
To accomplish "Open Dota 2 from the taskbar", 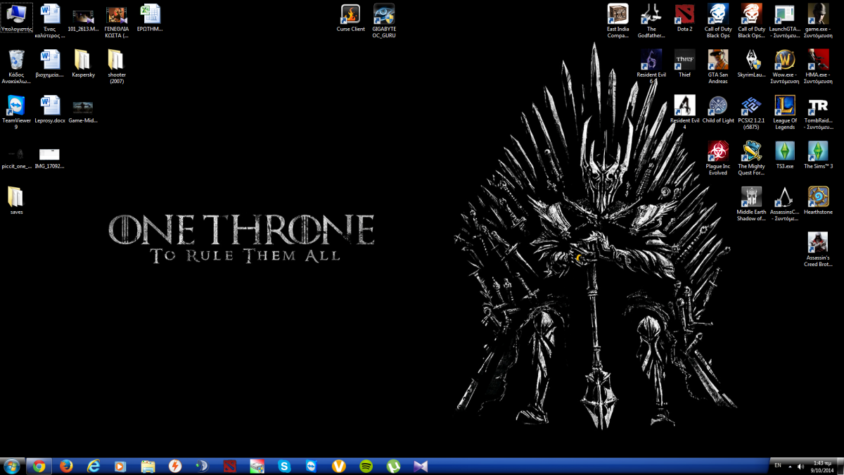I will 229,466.
